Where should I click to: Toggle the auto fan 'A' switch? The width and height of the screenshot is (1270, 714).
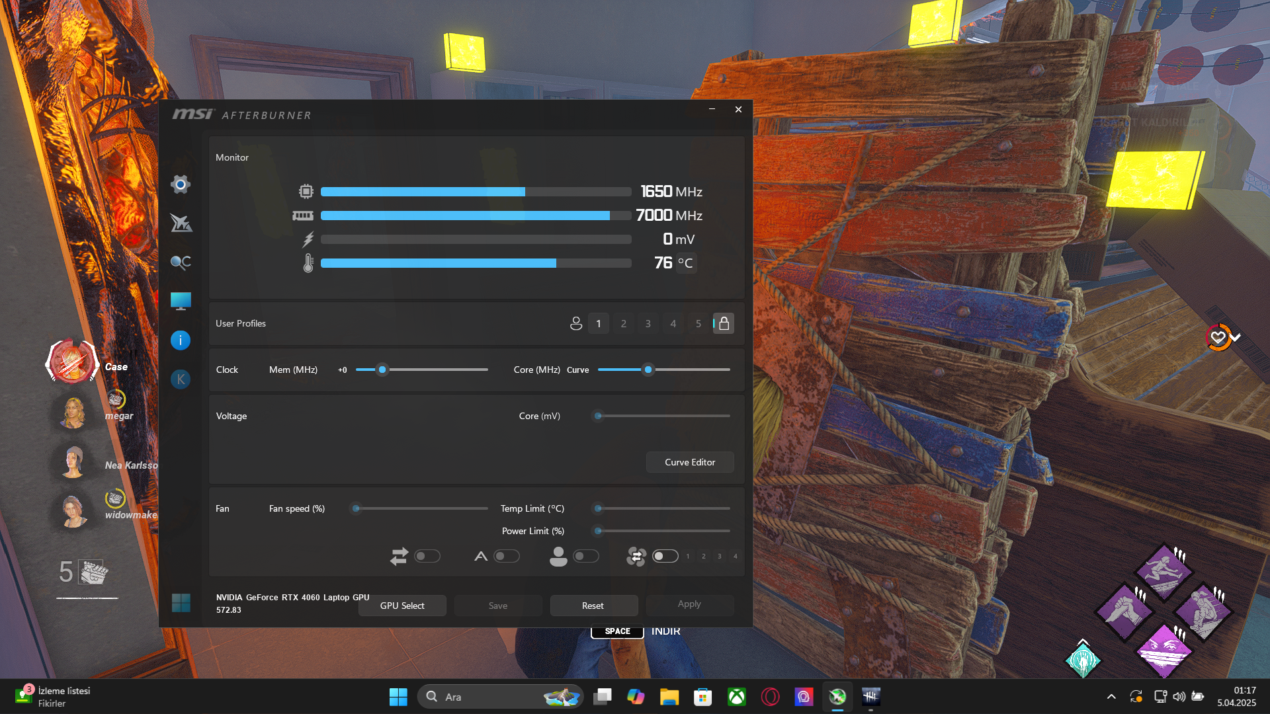pyautogui.click(x=507, y=556)
